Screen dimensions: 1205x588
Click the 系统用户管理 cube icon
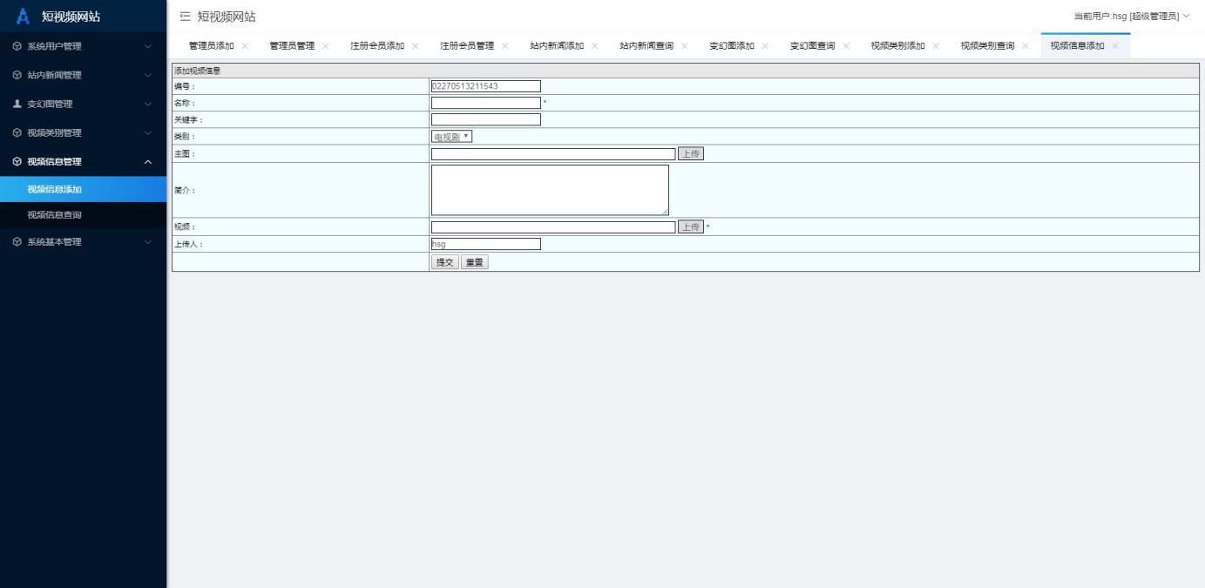pyautogui.click(x=17, y=46)
